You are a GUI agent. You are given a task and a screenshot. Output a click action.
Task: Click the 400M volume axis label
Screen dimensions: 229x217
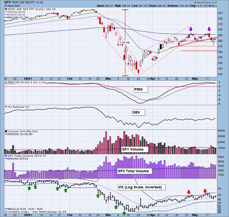[x=221, y=130]
